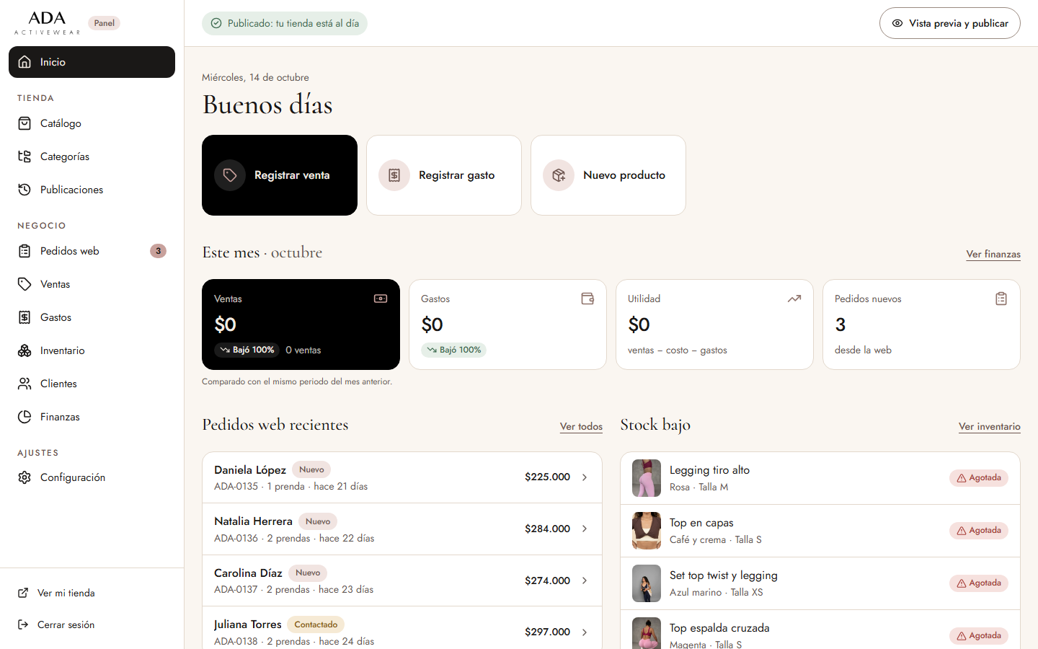Expand Daniela López order chevron
Image resolution: width=1038 pixels, height=649 pixels.
(585, 477)
